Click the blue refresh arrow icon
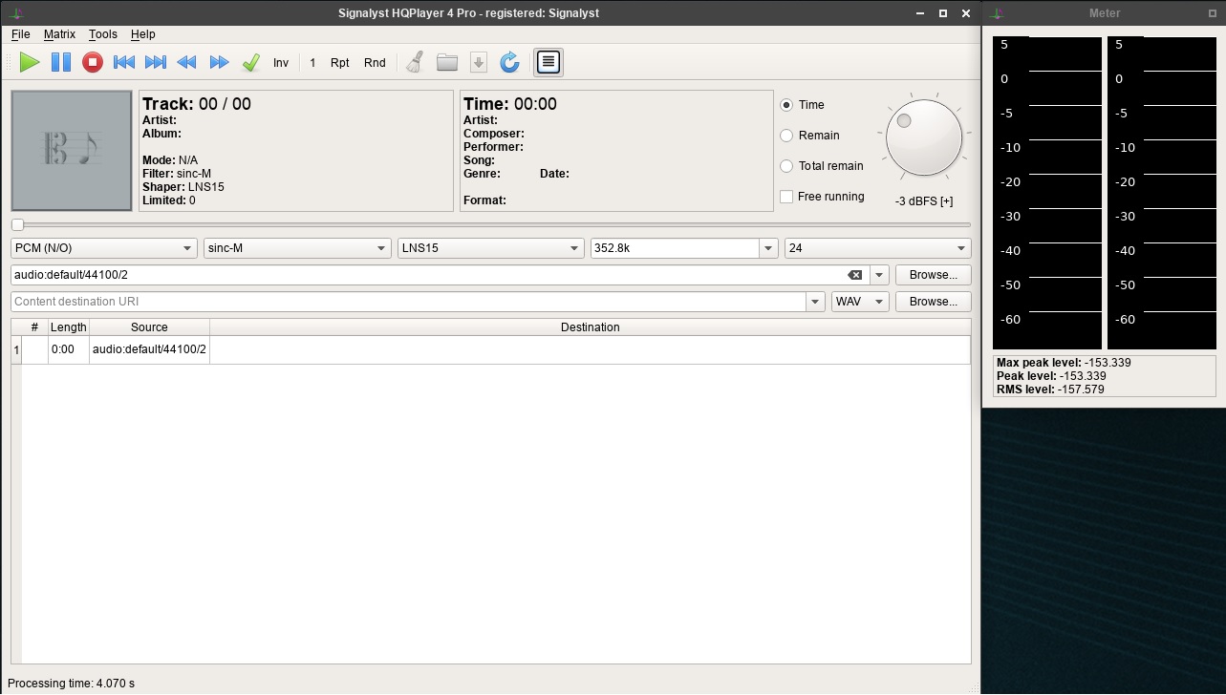The width and height of the screenshot is (1226, 695). point(510,62)
